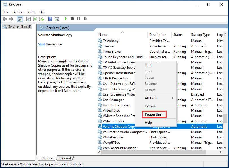The width and height of the screenshot is (229, 168).
Task: Click the Forward arrow in toolbar
Action: (11, 19)
